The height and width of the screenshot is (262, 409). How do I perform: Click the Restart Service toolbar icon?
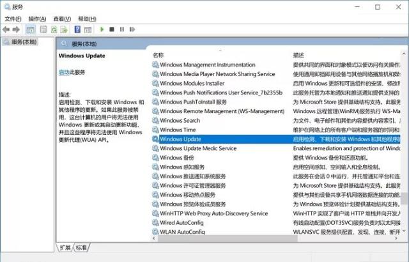click(132, 29)
